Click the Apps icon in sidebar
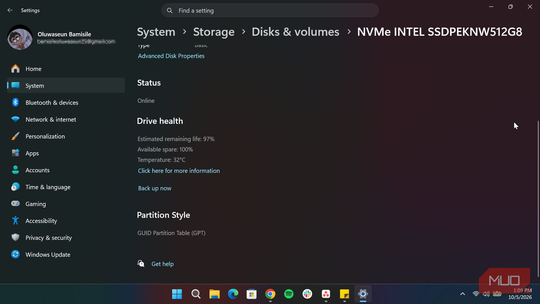 pyautogui.click(x=15, y=153)
